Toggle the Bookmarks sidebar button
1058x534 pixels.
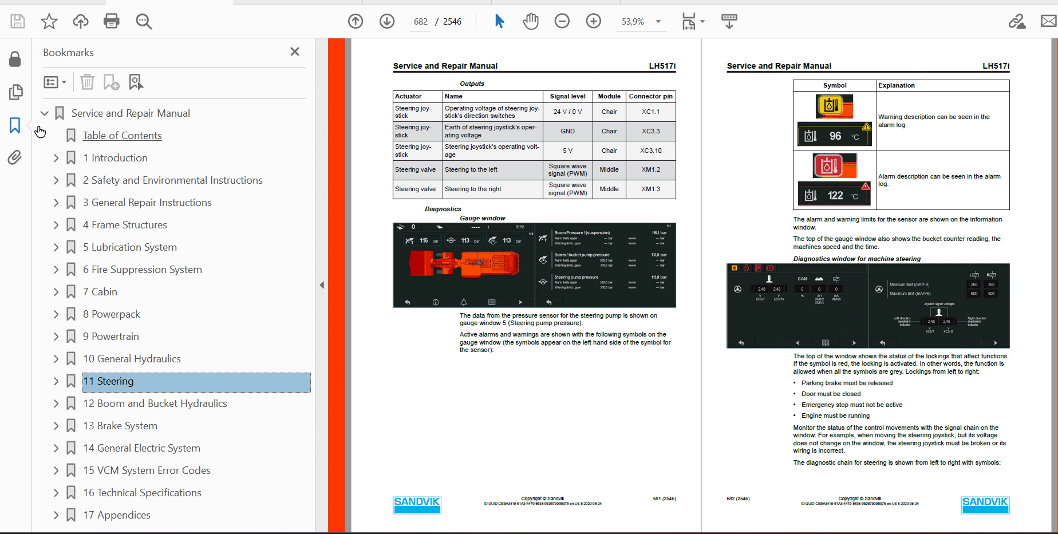[15, 125]
